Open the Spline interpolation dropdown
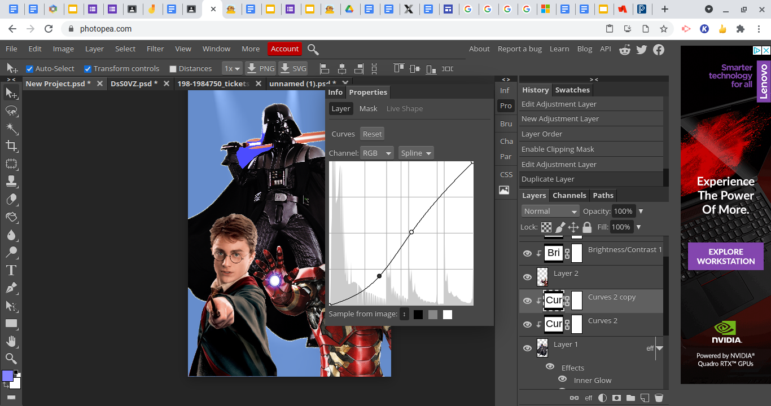771x406 pixels. pyautogui.click(x=416, y=153)
